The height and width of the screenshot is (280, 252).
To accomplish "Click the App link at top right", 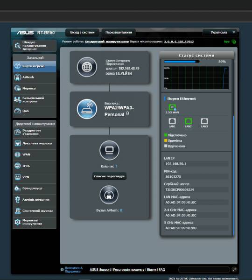I will 227,42.
